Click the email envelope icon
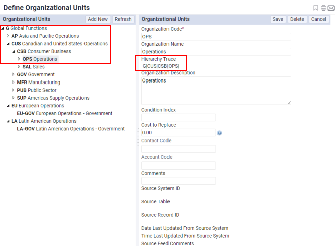336x247 pixels. [x=331, y=8]
